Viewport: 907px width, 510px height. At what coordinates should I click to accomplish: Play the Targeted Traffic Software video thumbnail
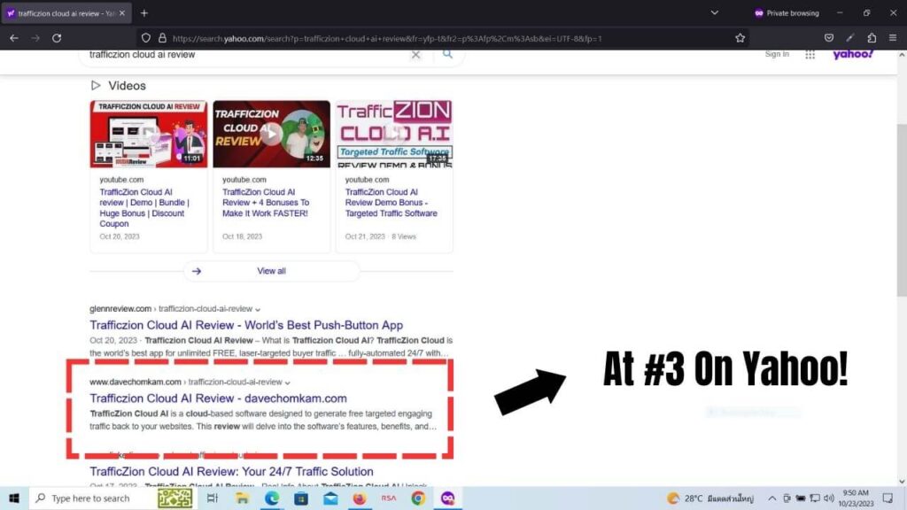point(394,135)
